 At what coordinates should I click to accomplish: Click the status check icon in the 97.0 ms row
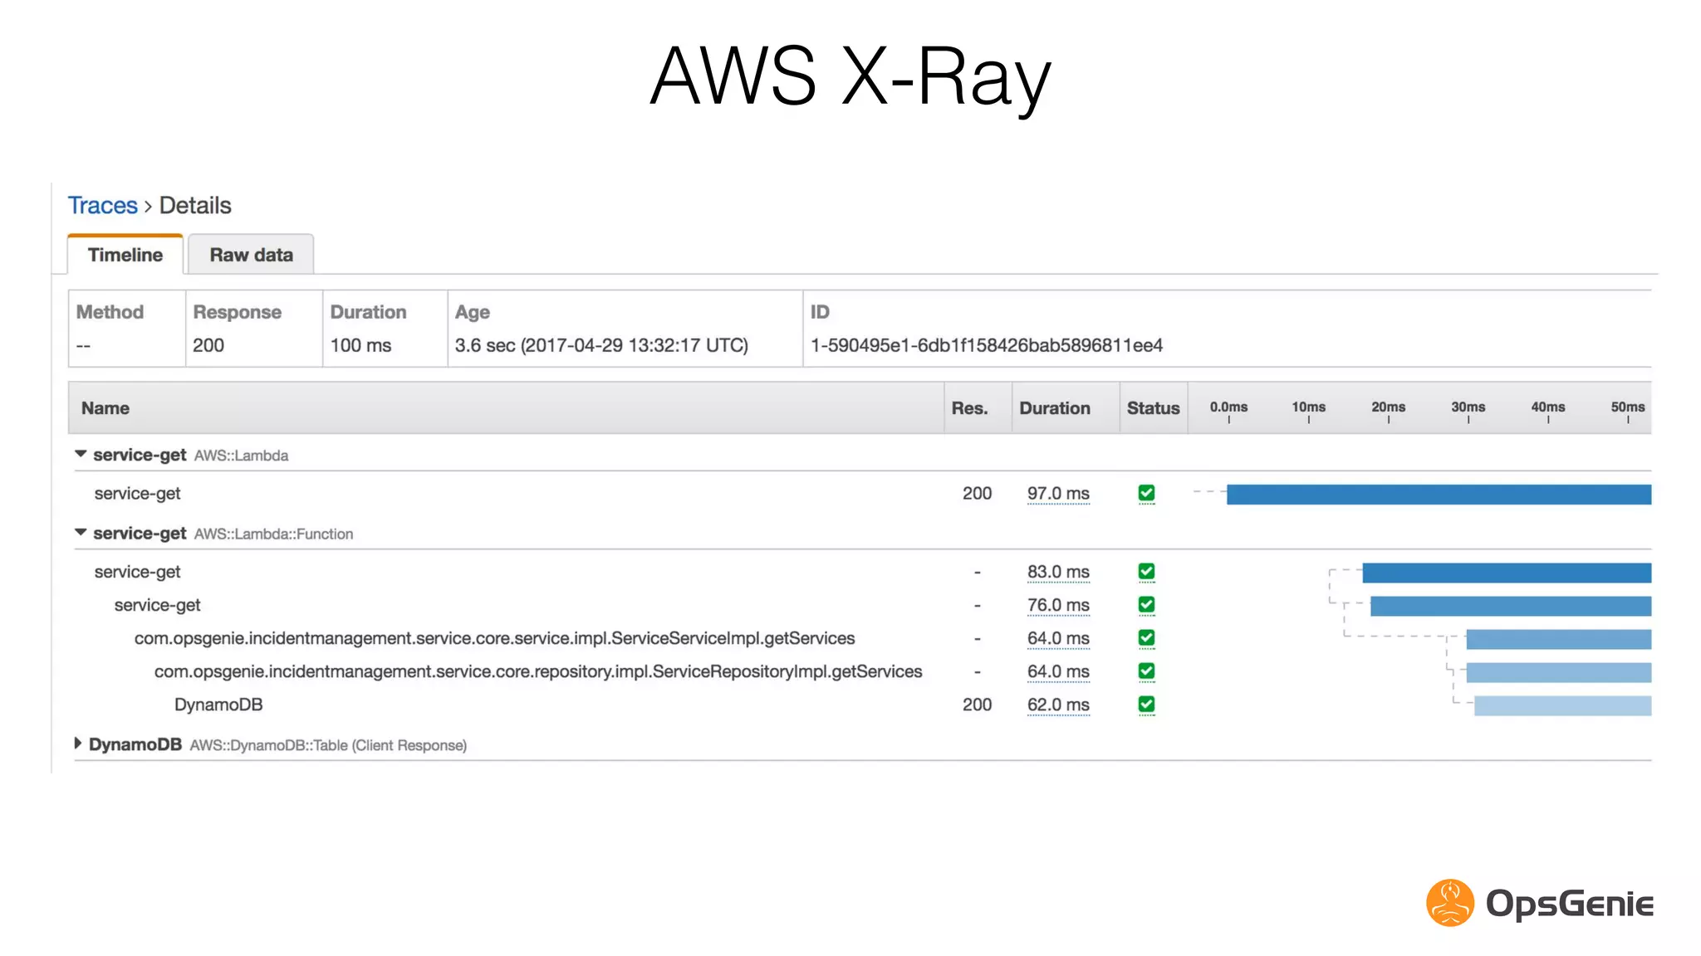[x=1146, y=493]
